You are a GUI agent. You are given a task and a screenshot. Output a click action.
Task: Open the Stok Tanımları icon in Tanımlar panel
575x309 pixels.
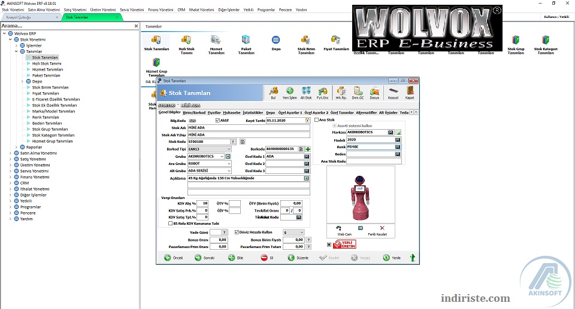pyautogui.click(x=156, y=43)
